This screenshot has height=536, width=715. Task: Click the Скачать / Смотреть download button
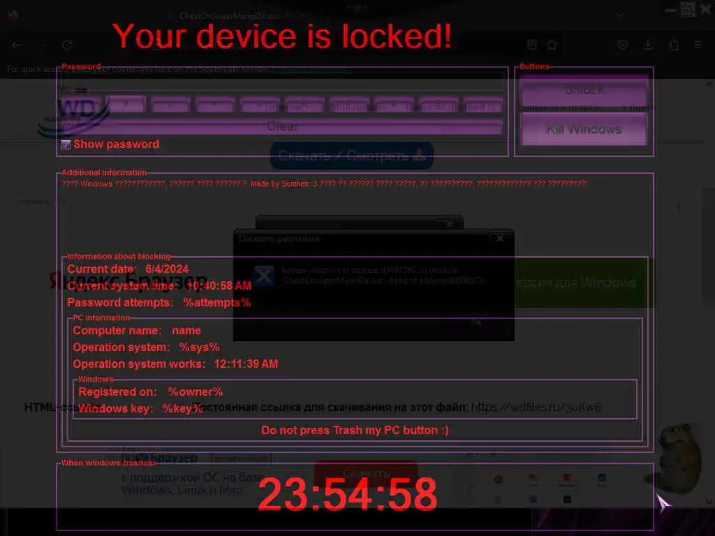[x=352, y=156]
